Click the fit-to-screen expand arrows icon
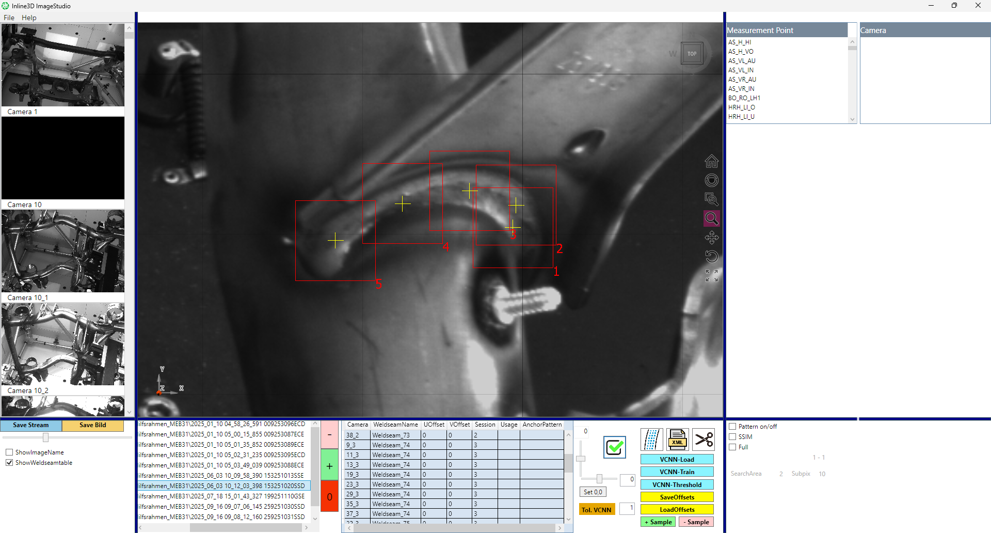The image size is (991, 533). 711,276
